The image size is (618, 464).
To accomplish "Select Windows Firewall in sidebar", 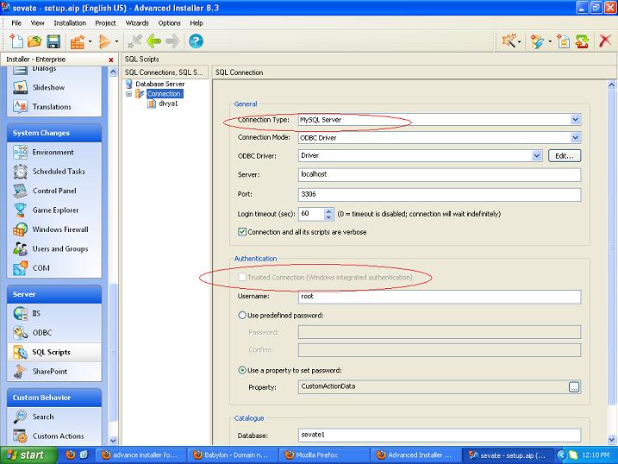I will pos(60,229).
